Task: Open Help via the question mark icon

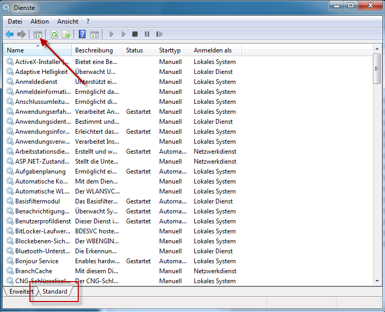Action: point(82,35)
